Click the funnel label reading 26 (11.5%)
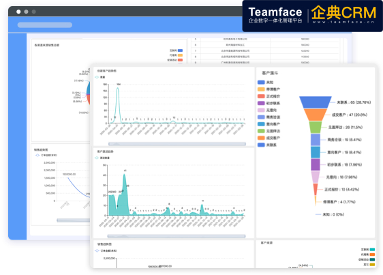The image size is (383, 275). pos(345,127)
